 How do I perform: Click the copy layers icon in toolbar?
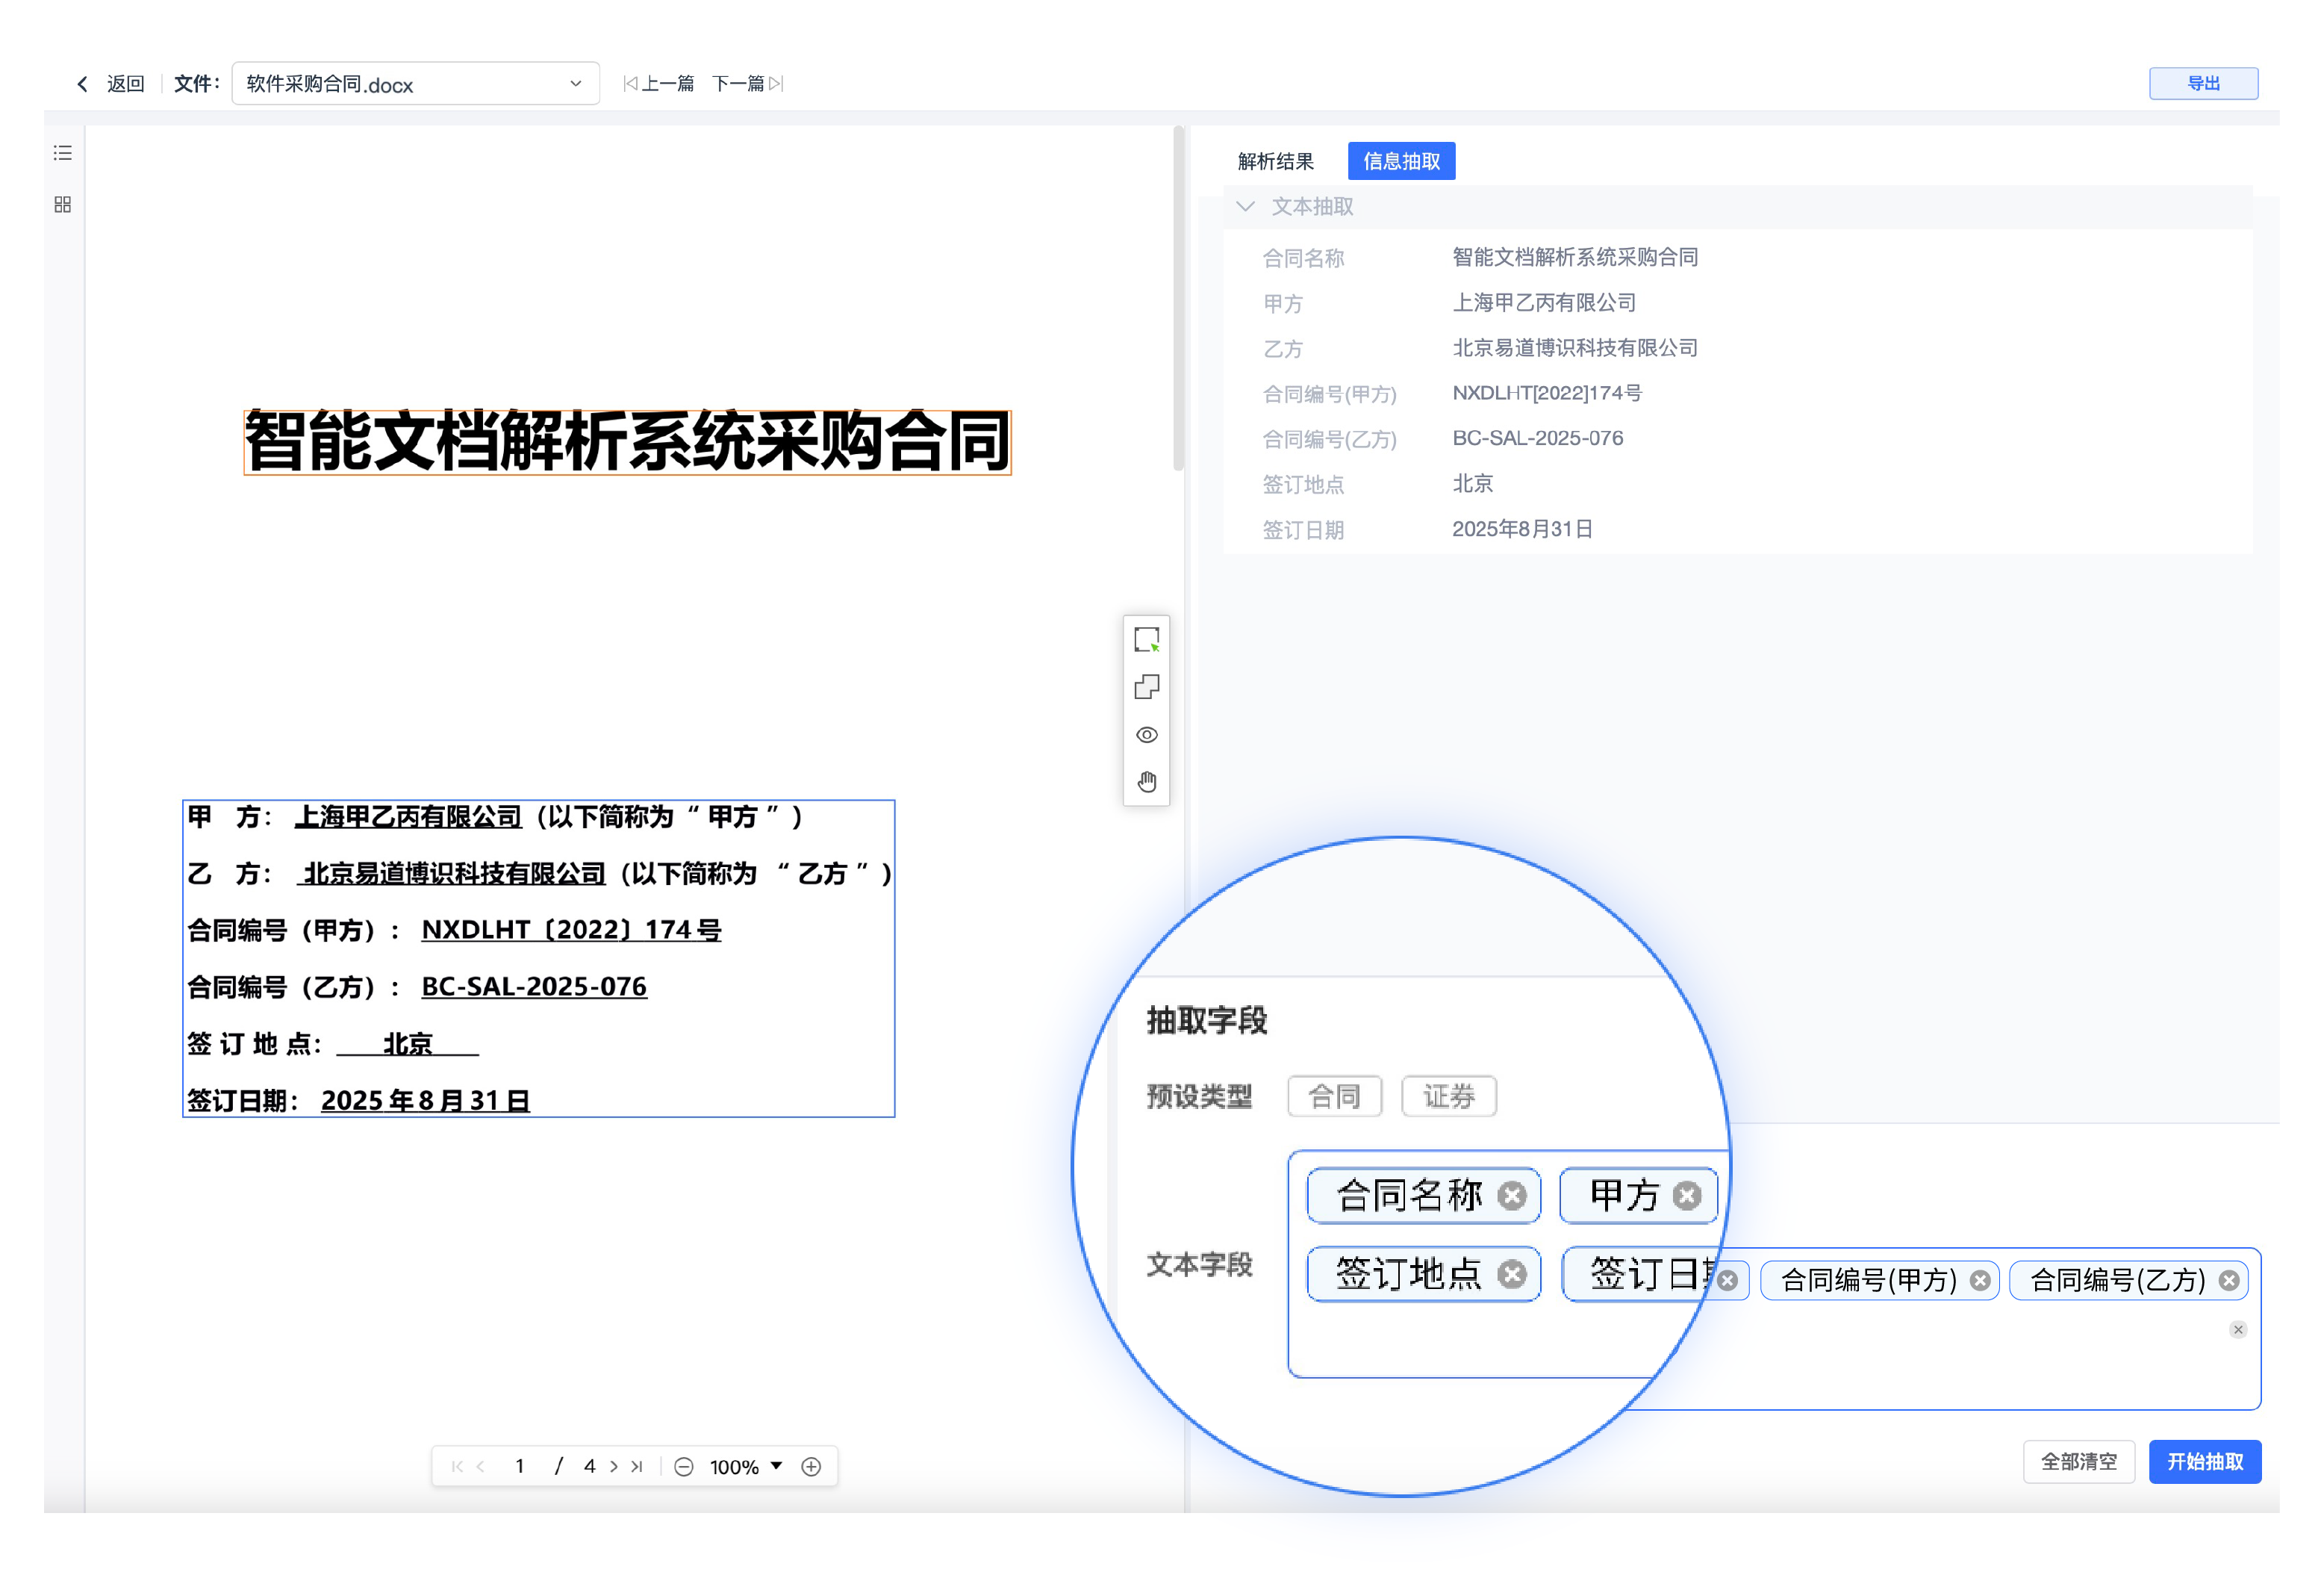(x=1146, y=687)
